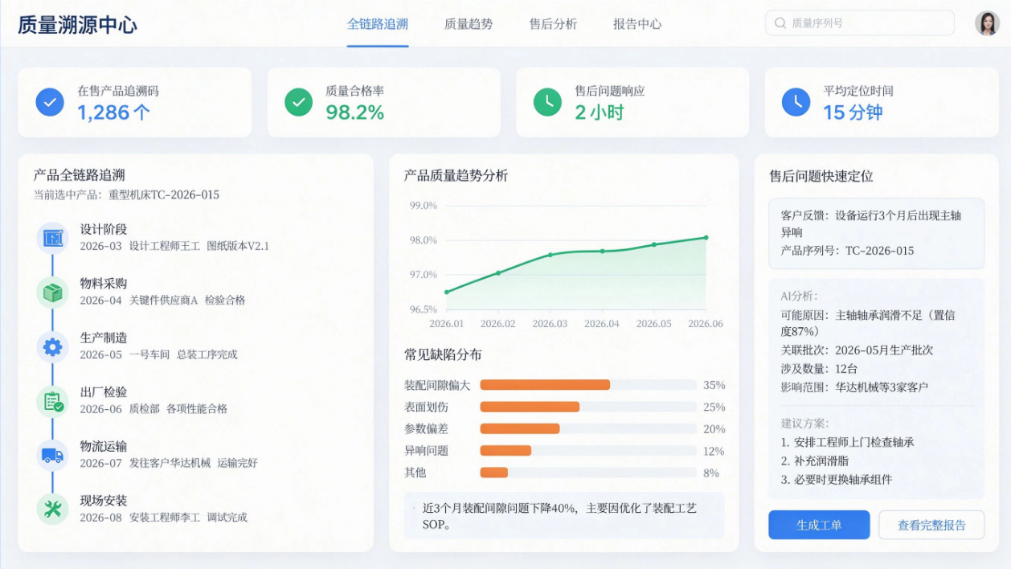Click 2026-08 安装工程师李工 detail line
Screen dimensions: 1011x569
pos(163,518)
